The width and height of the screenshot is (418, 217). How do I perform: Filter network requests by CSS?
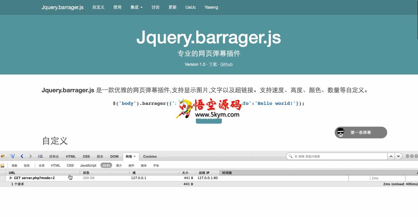(x=70, y=165)
